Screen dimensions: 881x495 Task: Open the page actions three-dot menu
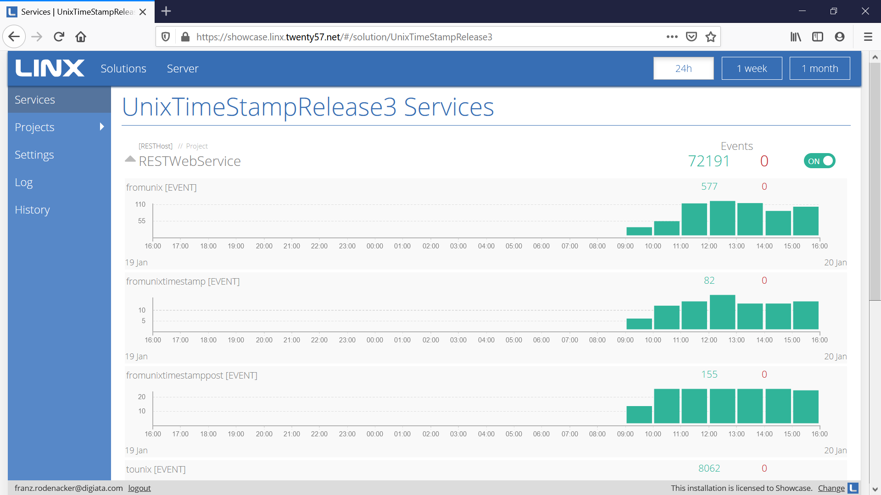672,37
